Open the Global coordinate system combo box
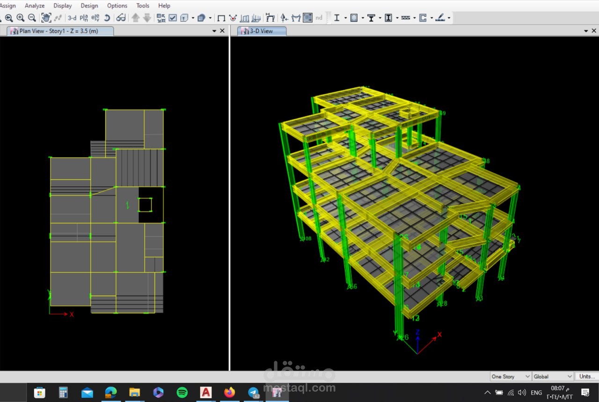599x402 pixels. click(x=553, y=376)
